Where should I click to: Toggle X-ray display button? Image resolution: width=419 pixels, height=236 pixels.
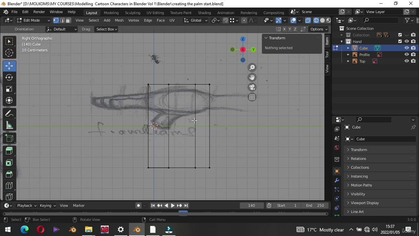pos(308,20)
